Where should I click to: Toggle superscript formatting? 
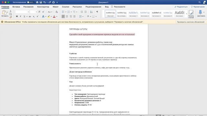(x=38, y=16)
